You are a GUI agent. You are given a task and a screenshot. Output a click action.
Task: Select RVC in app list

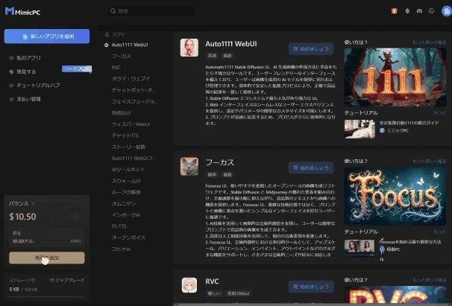(116, 67)
